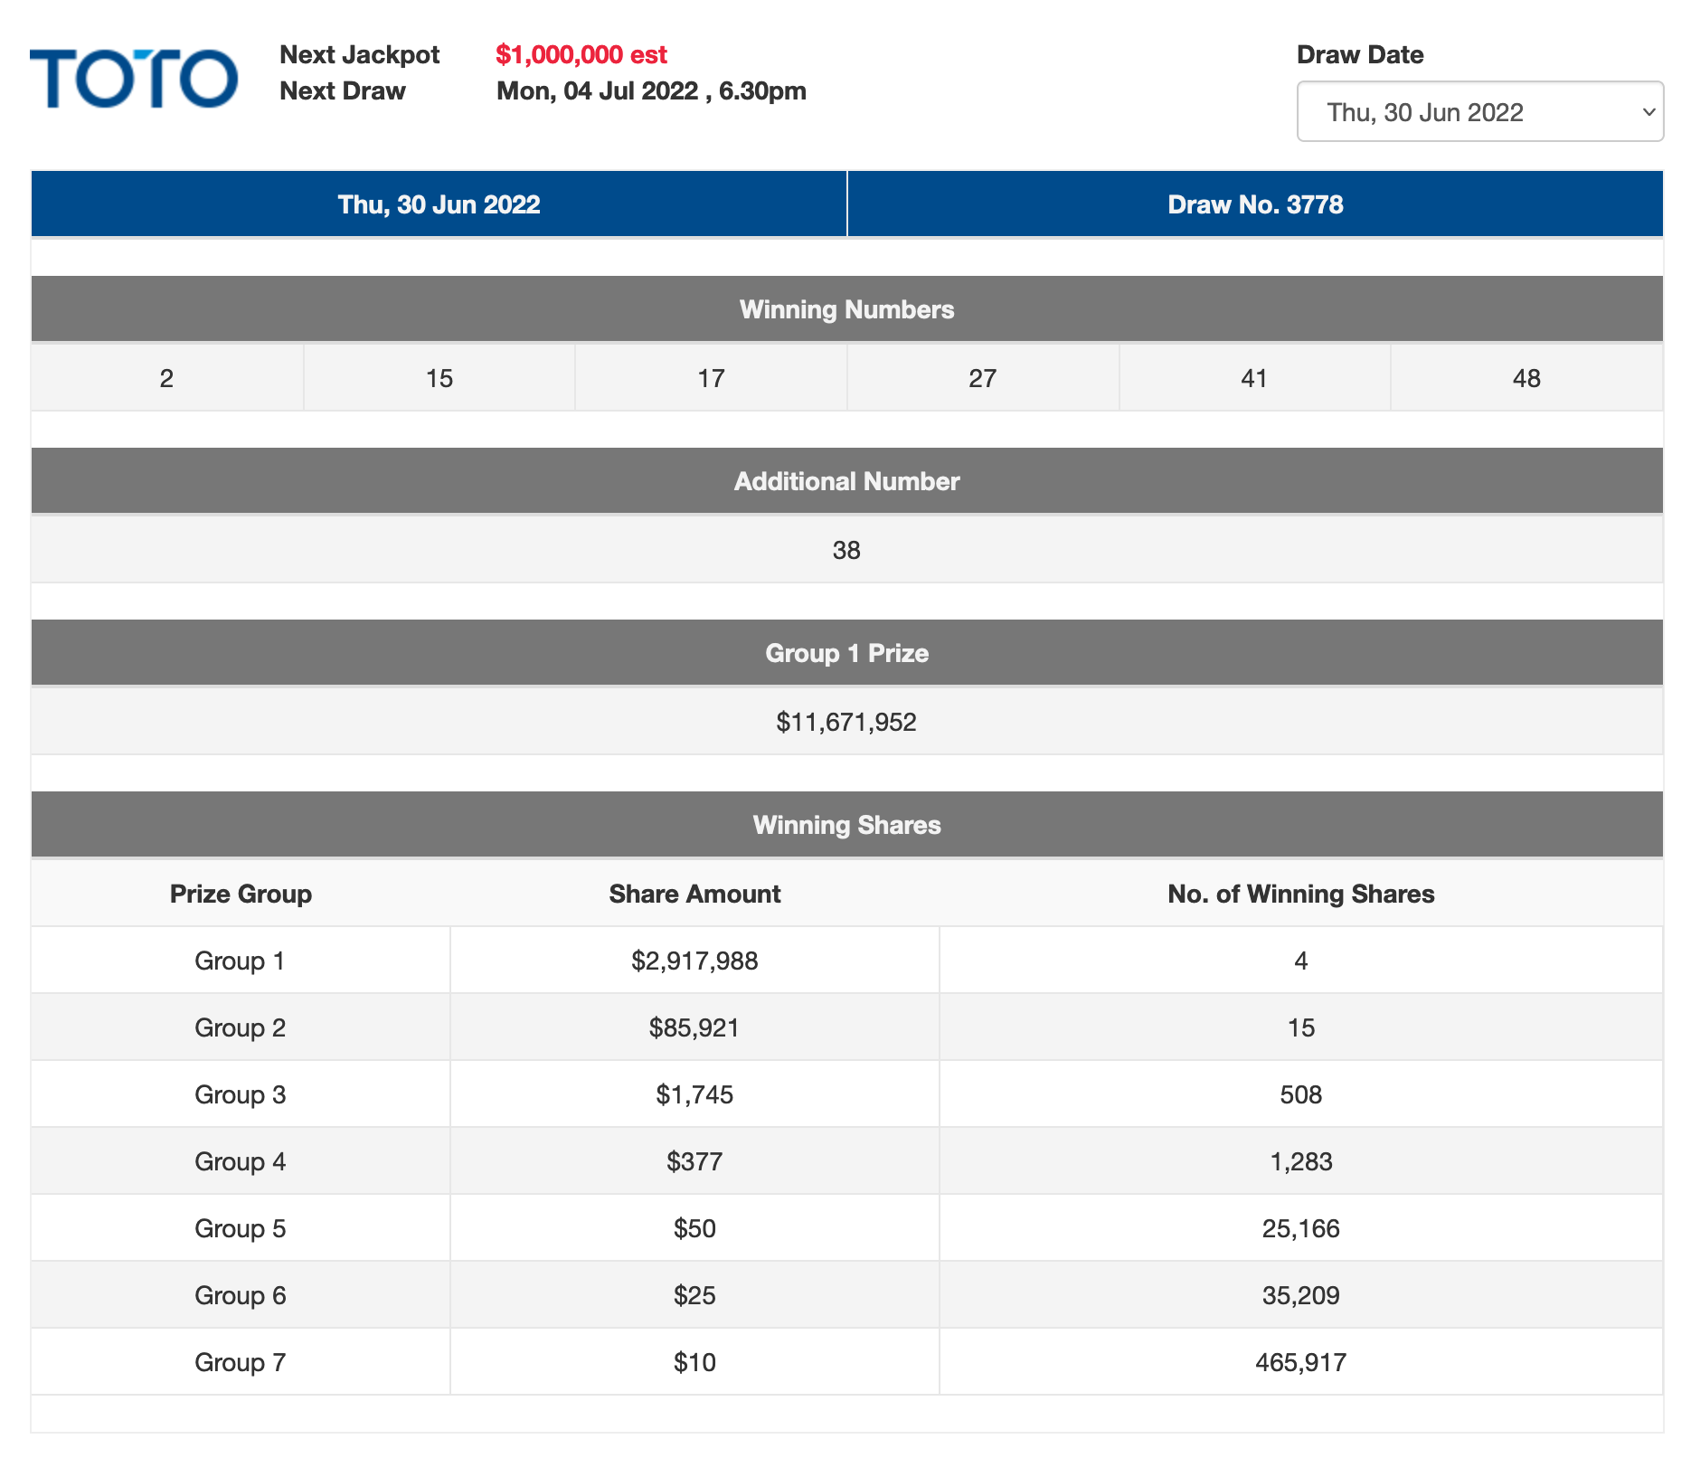Select winning number 48
This screenshot has height=1458, width=1691.
[1526, 378]
